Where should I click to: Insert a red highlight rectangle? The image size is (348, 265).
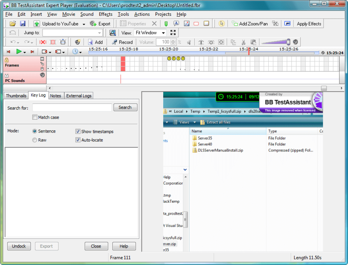pos(196,24)
